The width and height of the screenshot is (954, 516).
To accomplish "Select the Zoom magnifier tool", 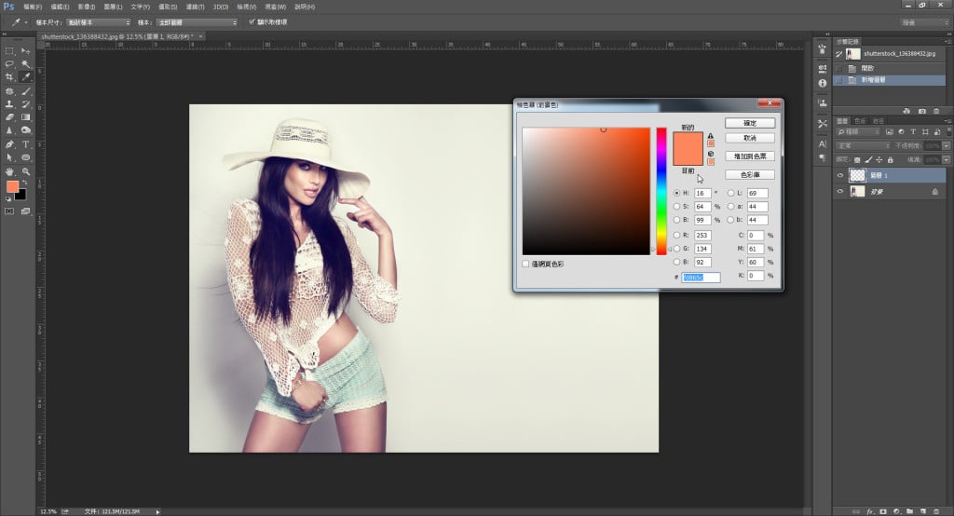I will coord(25,172).
